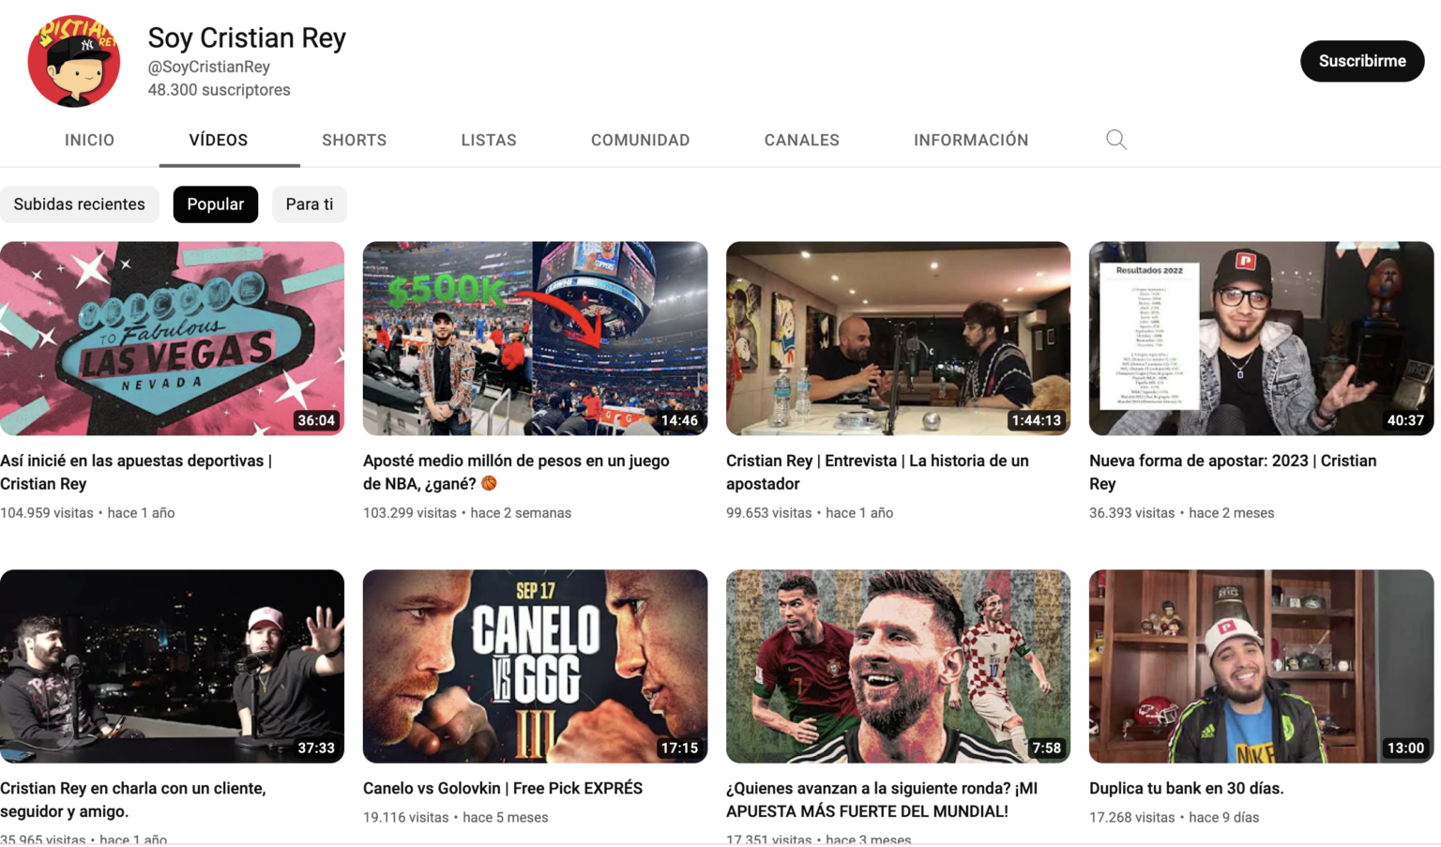The height and width of the screenshot is (847, 1441).
Task: Play the Las Vegas thumbnail video
Action: tap(172, 338)
